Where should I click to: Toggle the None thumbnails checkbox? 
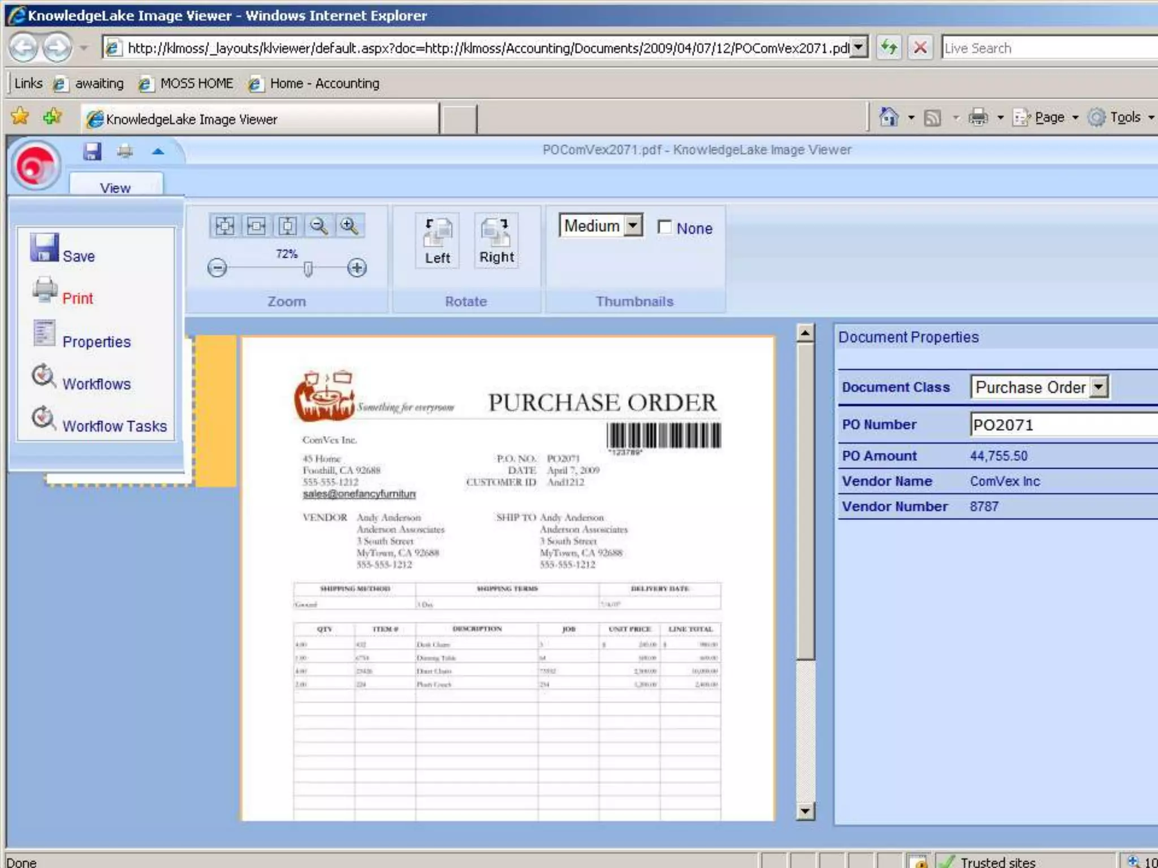coord(665,227)
